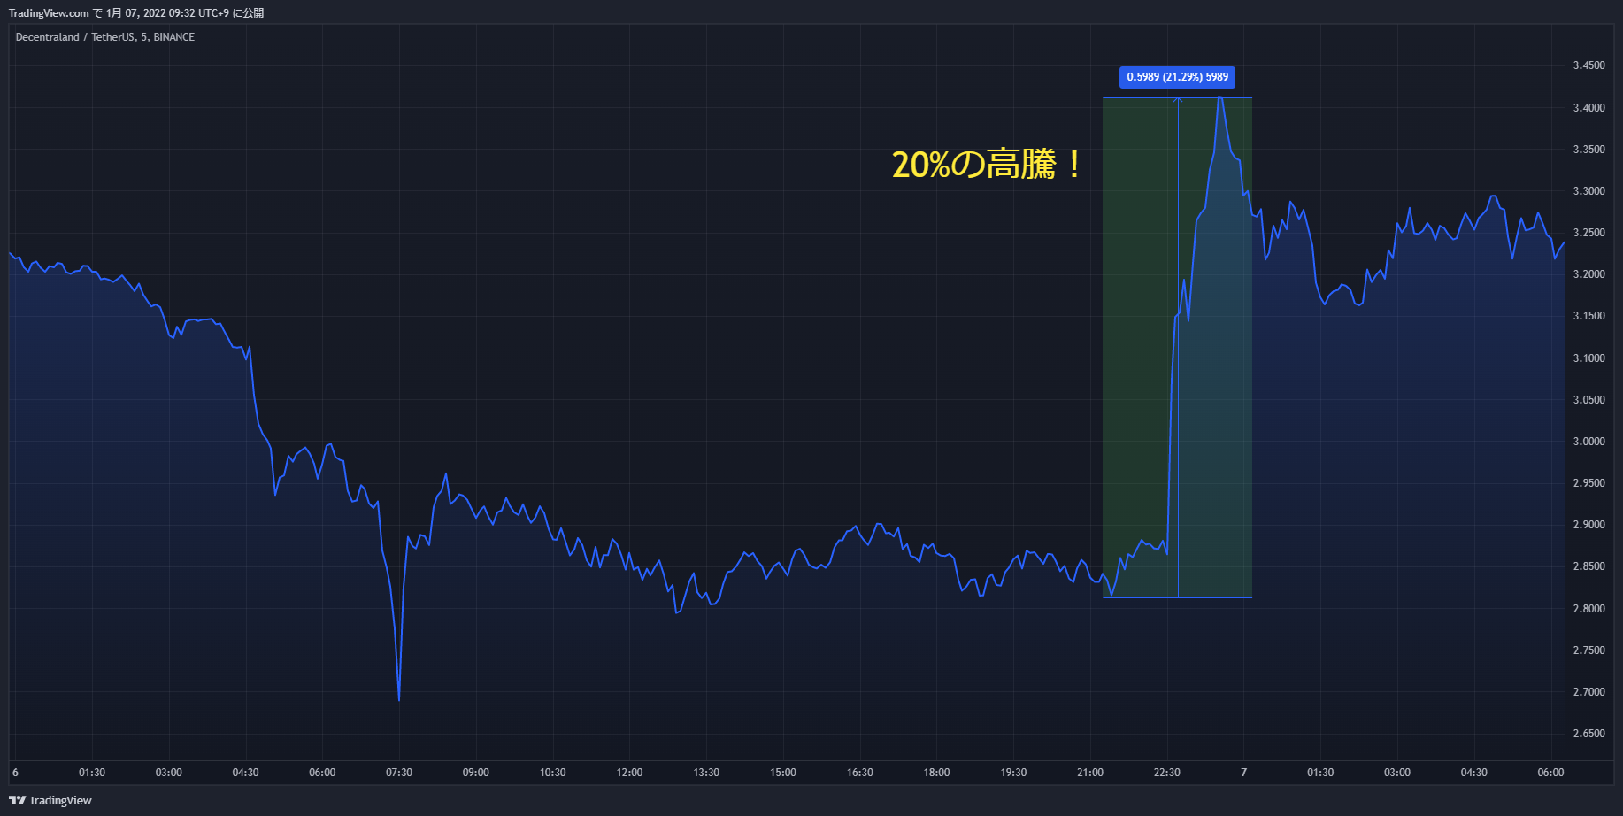
Task: Click the 2.6500 price axis label
Action: [x=1588, y=734]
